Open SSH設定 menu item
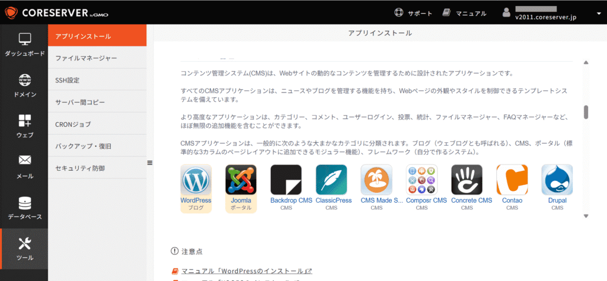Image resolution: width=607 pixels, height=281 pixels. [x=98, y=81]
